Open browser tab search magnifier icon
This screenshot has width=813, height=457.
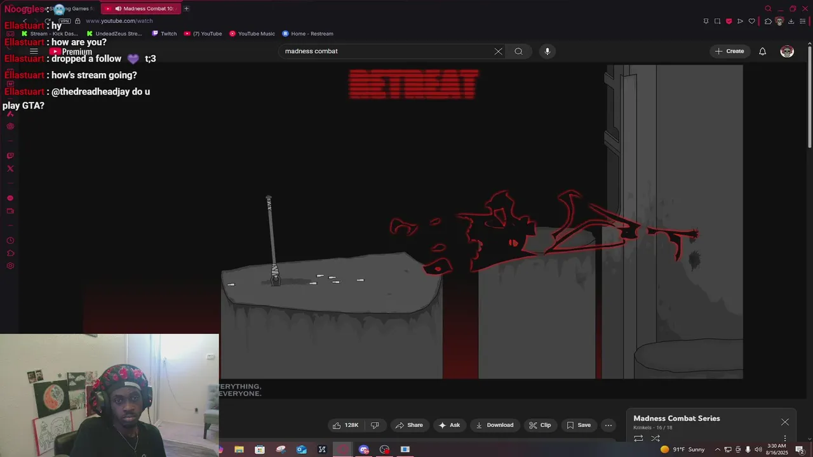(768, 8)
